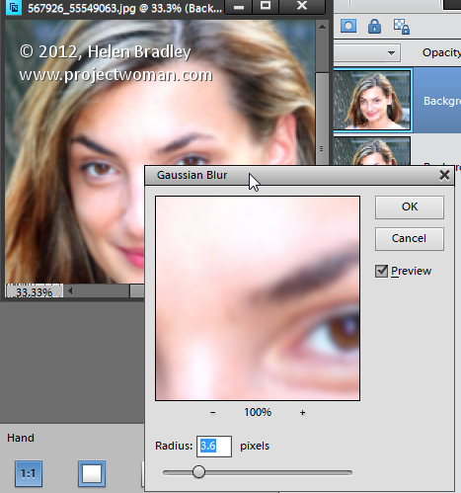The width and height of the screenshot is (461, 493).
Task: Close the 567926_55549063.jpg document window
Action: click(302, 6)
